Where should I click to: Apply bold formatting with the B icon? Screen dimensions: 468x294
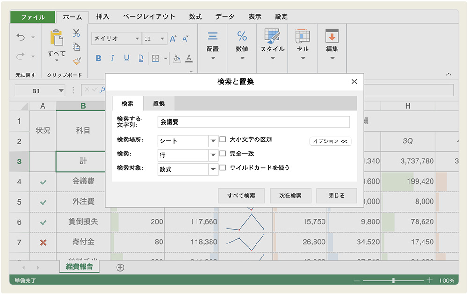98,58
